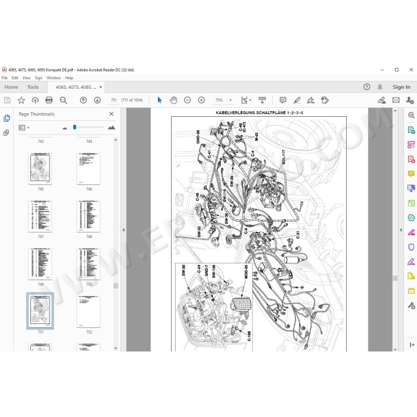Open the Comment tool in right pane
Viewport: 417px width, 417px height.
[x=411, y=174]
